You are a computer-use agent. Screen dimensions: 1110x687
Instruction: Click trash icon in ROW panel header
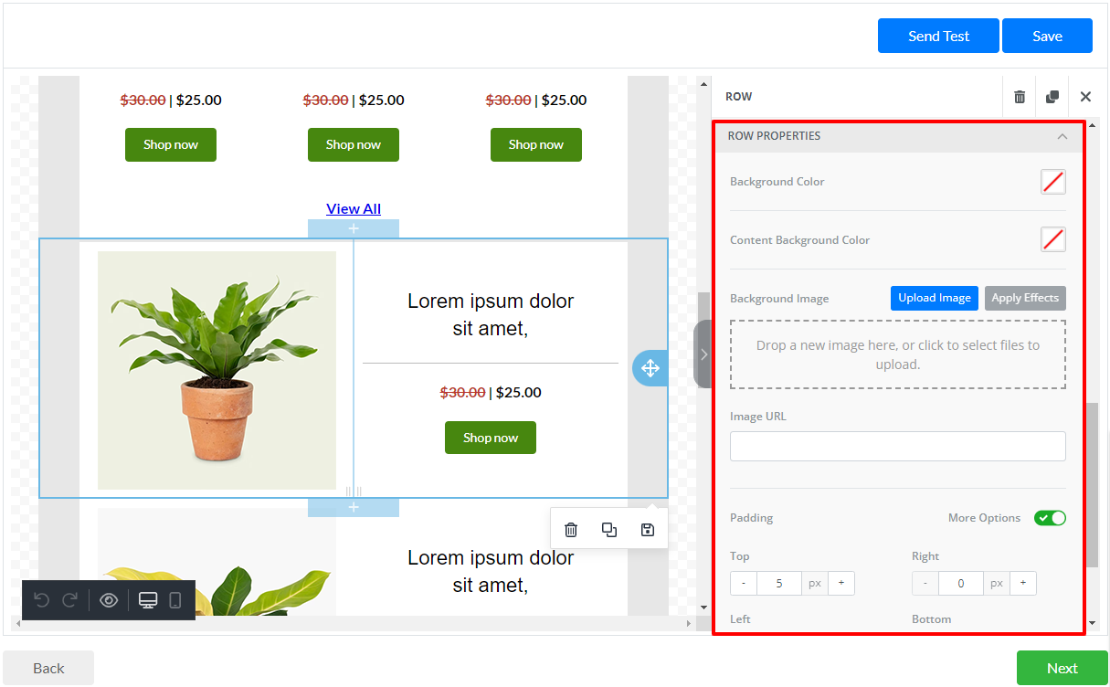pyautogui.click(x=1020, y=97)
